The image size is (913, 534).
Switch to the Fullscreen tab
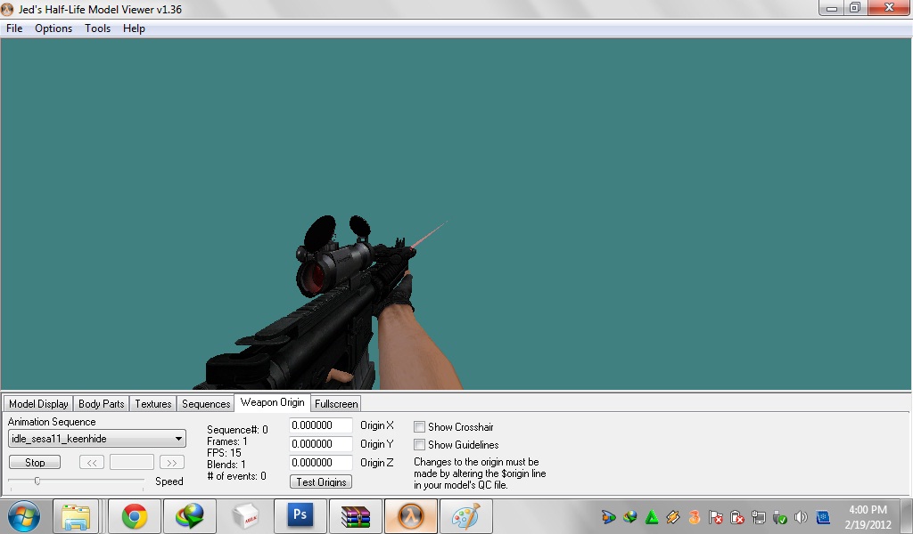[x=336, y=404]
